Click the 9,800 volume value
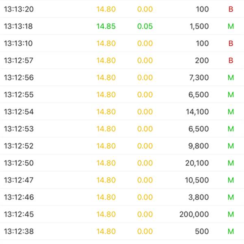The width and height of the screenshot is (244, 244). (198, 146)
